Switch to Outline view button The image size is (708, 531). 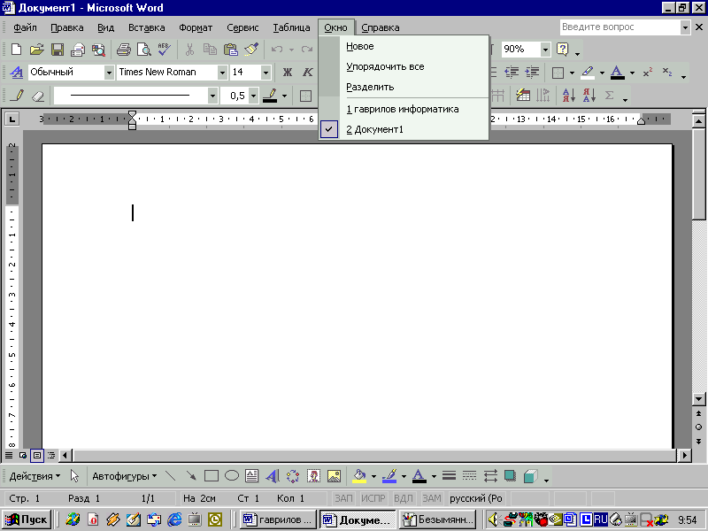(x=51, y=455)
